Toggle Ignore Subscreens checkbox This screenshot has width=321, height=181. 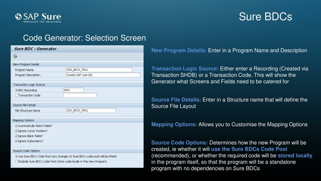16,141
